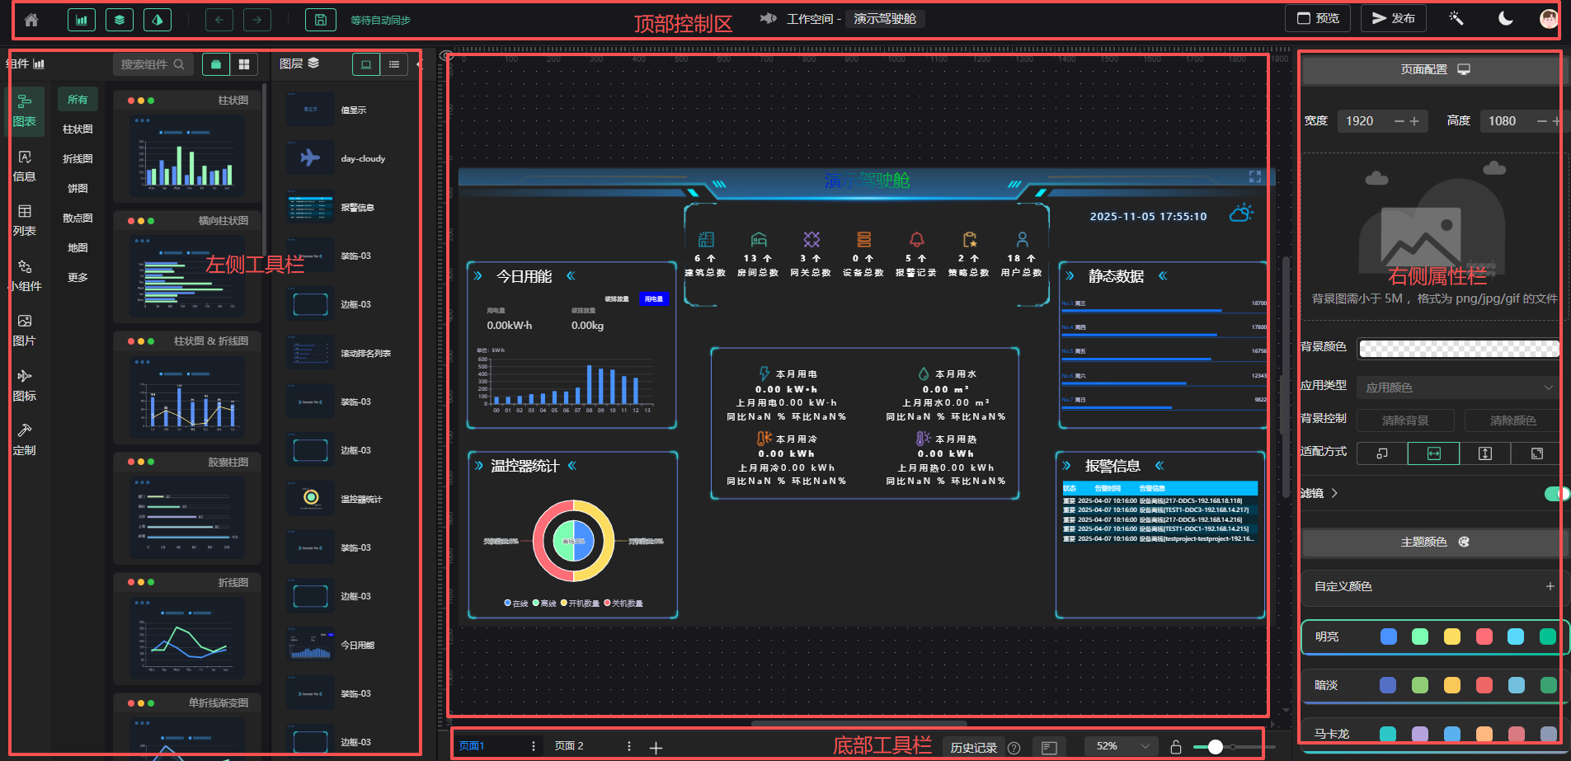Click the home icon in the top bar
This screenshot has width=1571, height=761.
click(x=31, y=20)
